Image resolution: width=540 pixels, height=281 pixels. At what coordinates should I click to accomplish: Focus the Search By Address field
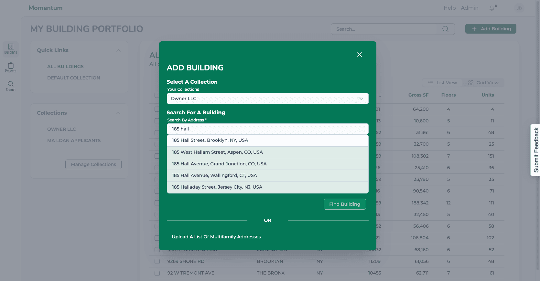tap(268, 129)
